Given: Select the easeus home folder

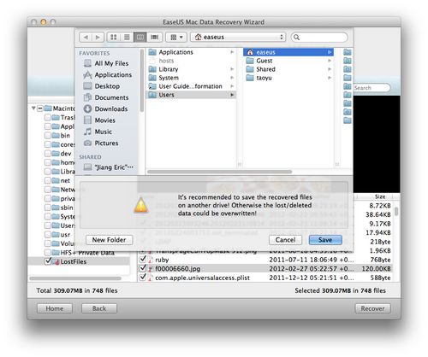Looking at the screenshot, I should click(x=288, y=52).
